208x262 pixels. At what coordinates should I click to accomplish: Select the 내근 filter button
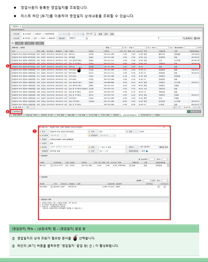click(40, 43)
